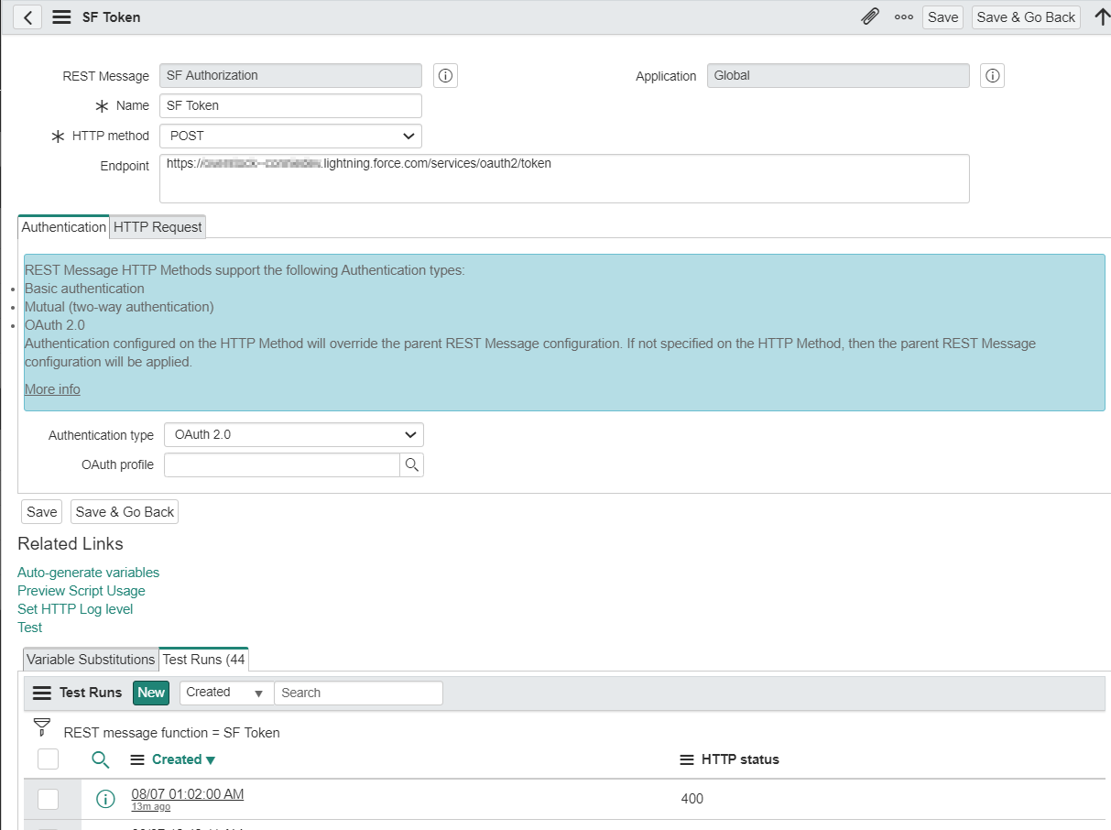The width and height of the screenshot is (1111, 830).
Task: Open the HTTP method dropdown
Action: (x=290, y=136)
